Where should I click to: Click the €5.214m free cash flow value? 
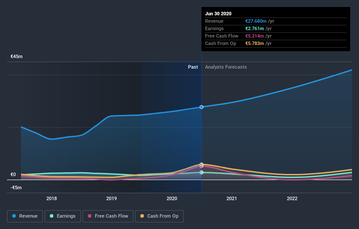pyautogui.click(x=254, y=36)
